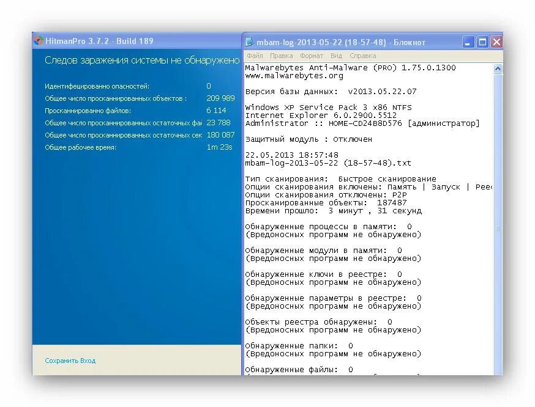Click the Времени прошло: 3 минут line

click(x=334, y=211)
